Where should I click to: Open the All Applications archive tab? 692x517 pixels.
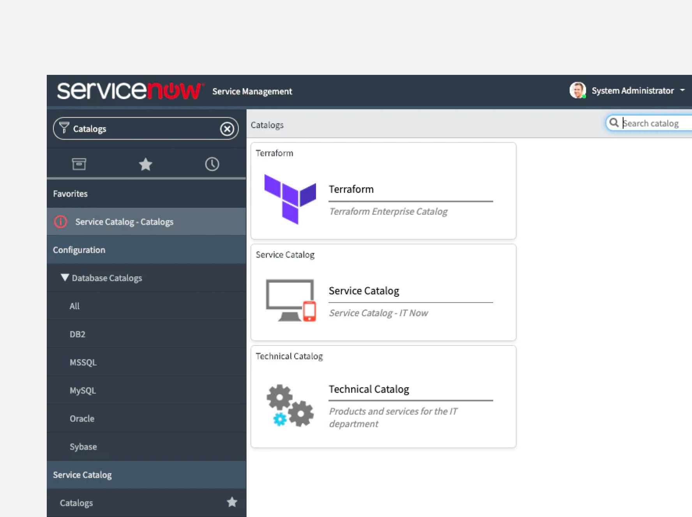(79, 164)
